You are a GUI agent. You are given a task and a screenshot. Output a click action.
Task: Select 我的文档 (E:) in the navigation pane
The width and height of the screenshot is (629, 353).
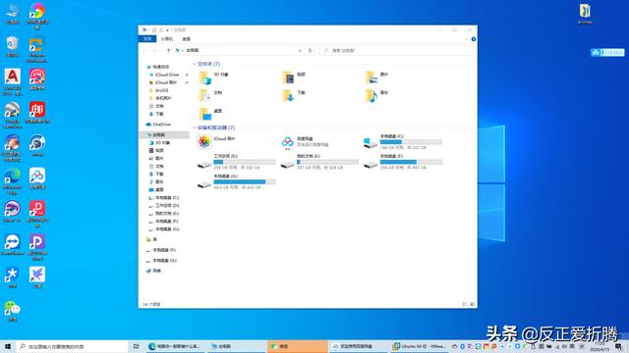[164, 214]
